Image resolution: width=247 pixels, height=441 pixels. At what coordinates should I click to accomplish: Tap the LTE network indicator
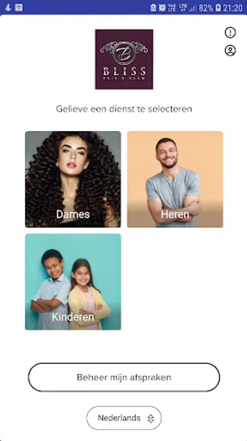point(184,7)
